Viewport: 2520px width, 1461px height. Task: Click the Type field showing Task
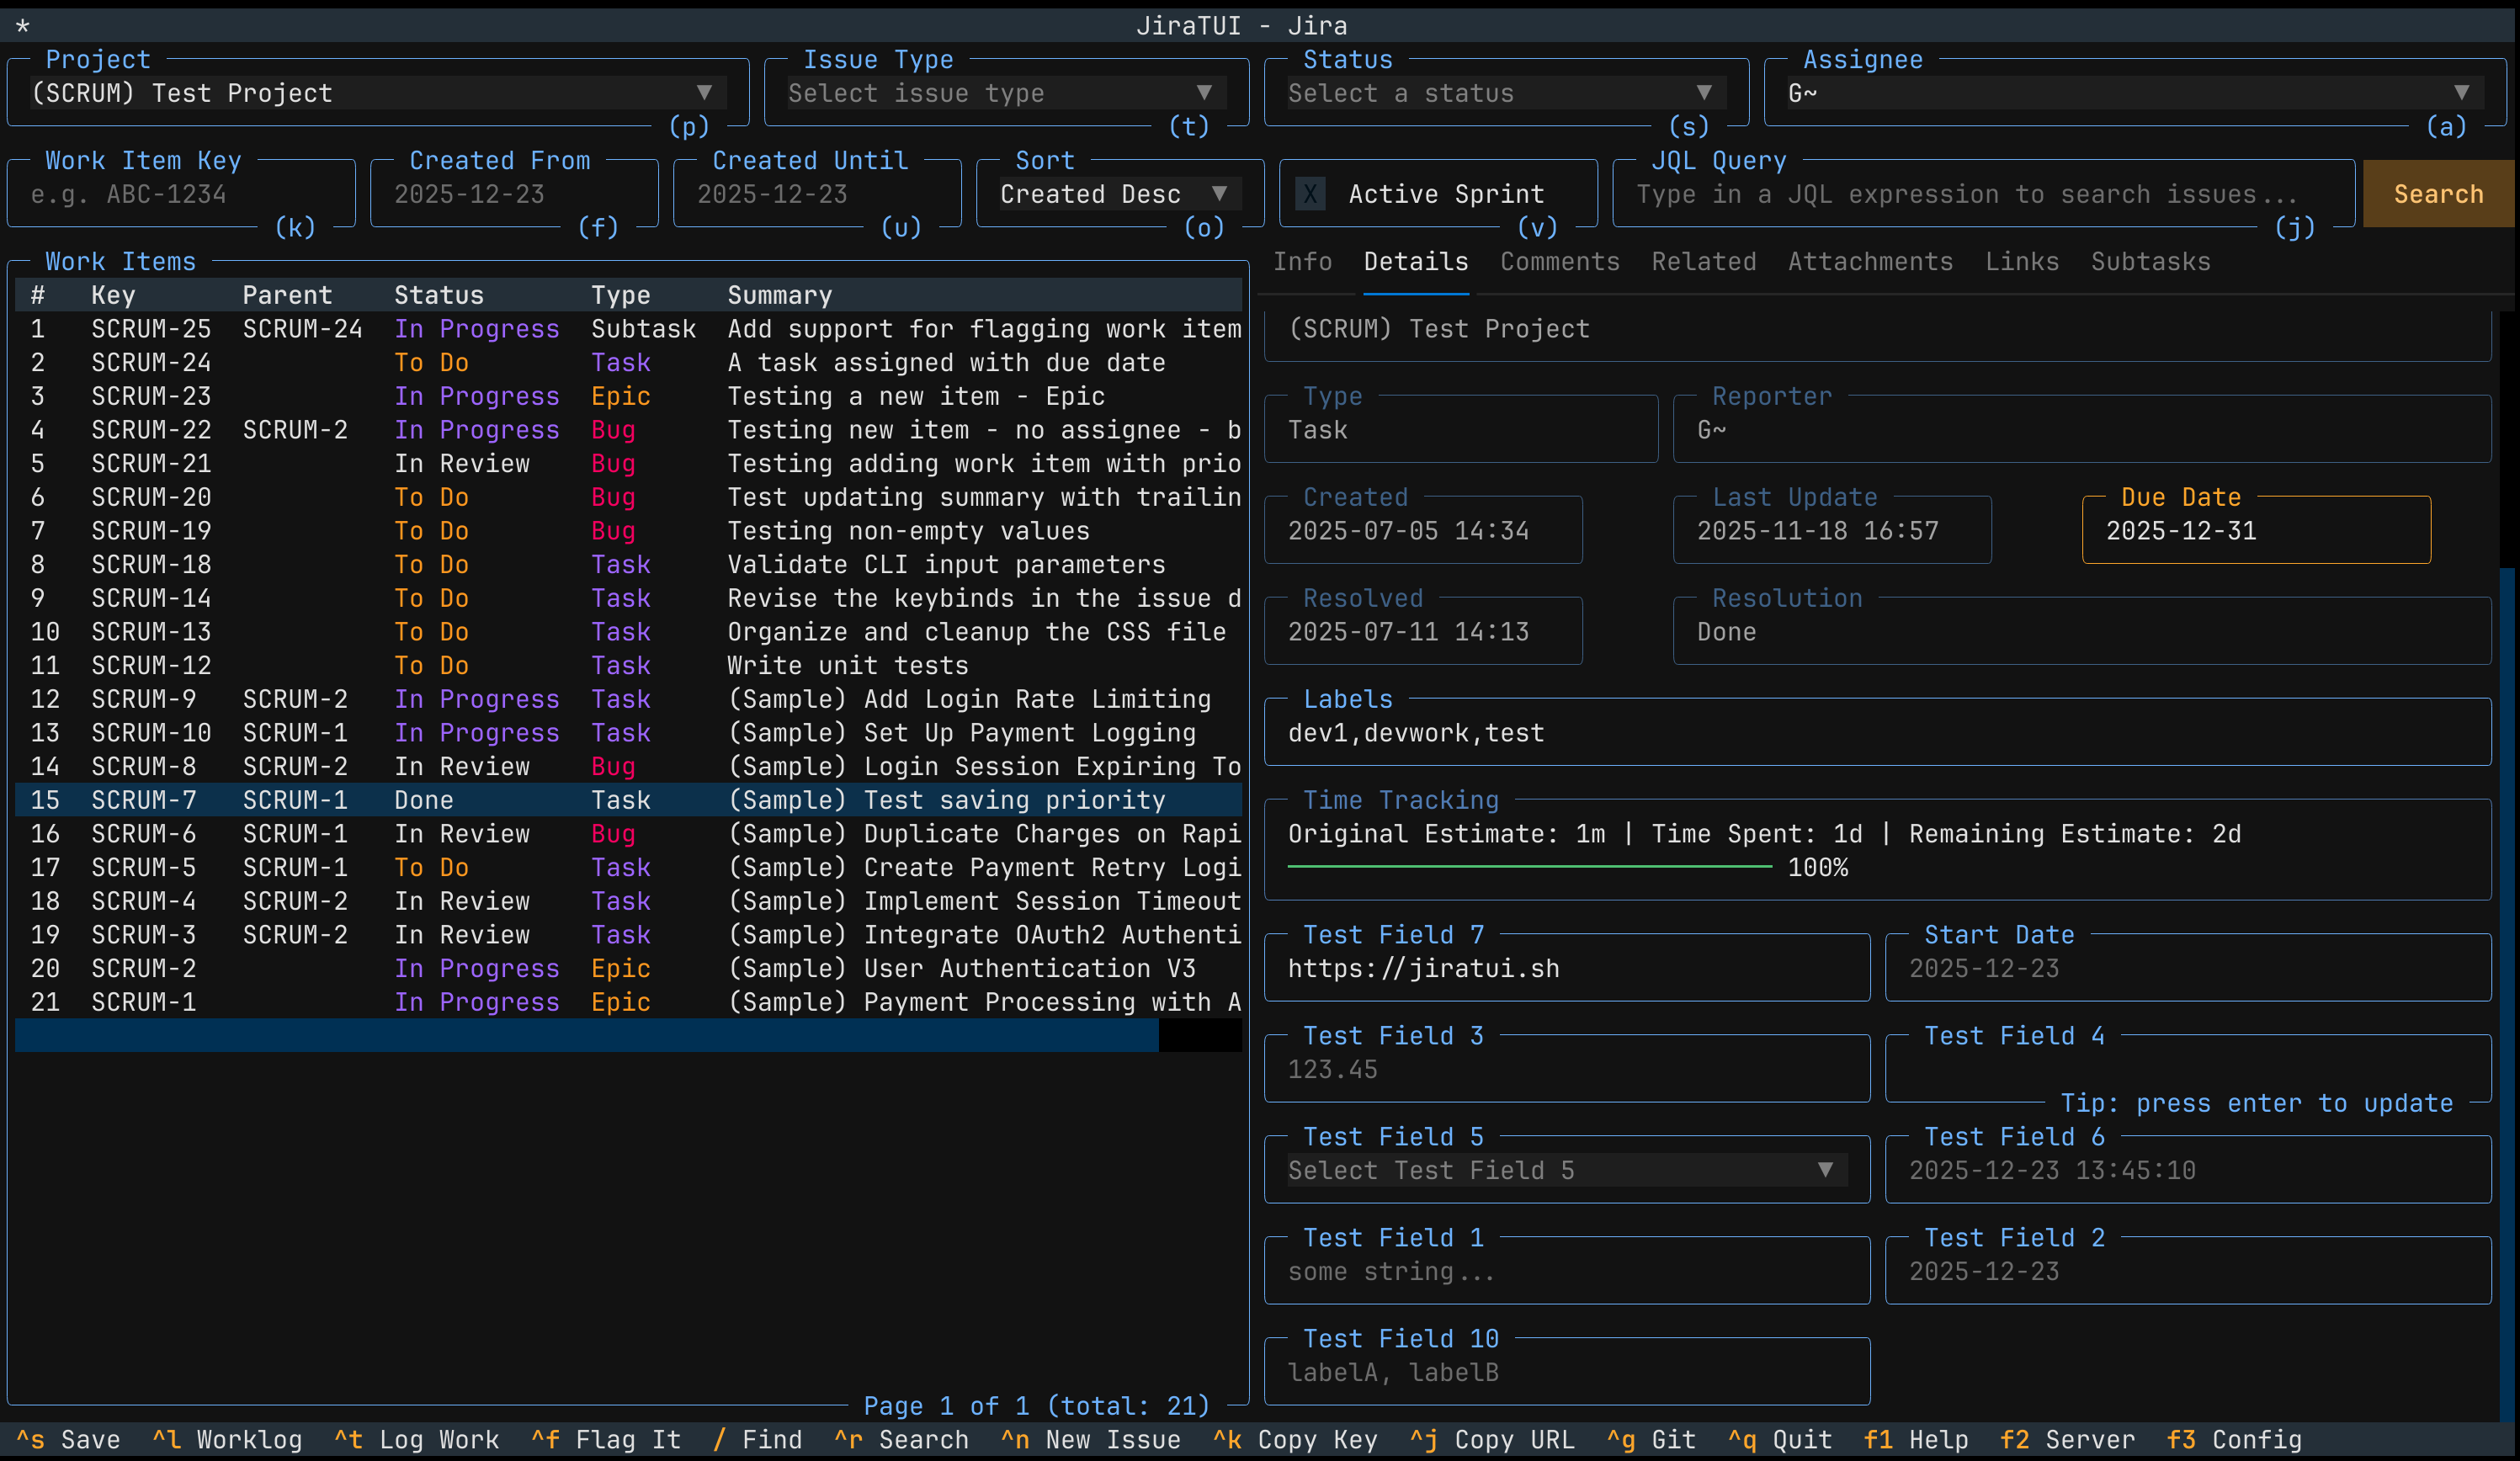pyautogui.click(x=1461, y=429)
